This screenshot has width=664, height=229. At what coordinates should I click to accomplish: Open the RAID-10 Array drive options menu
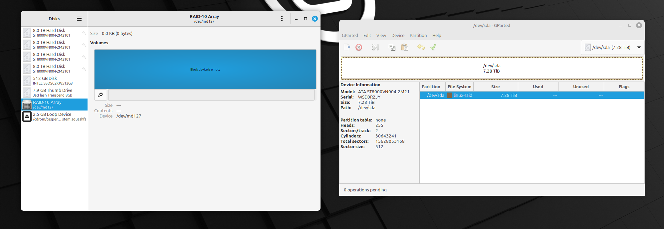(282, 19)
